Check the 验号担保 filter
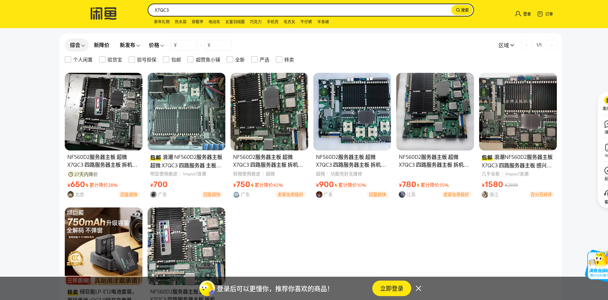This screenshot has height=300, width=608. tap(132, 60)
